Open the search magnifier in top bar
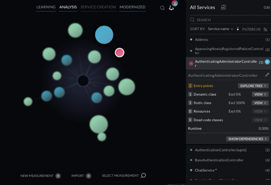Image resolution: width=271 pixels, height=185 pixels. click(162, 8)
